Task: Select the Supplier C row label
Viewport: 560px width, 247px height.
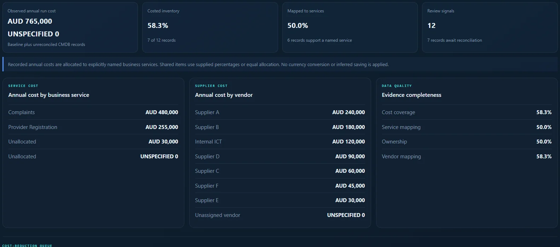Action: click(x=207, y=171)
